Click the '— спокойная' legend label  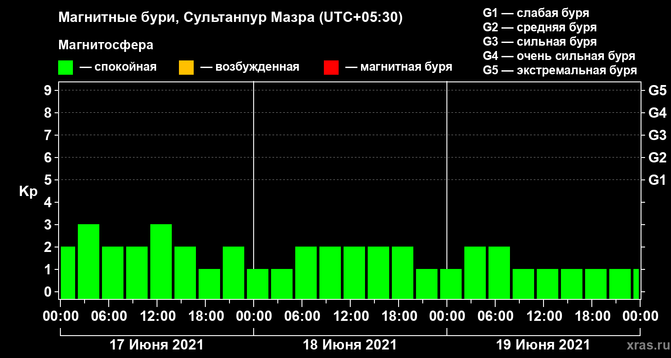coord(118,68)
